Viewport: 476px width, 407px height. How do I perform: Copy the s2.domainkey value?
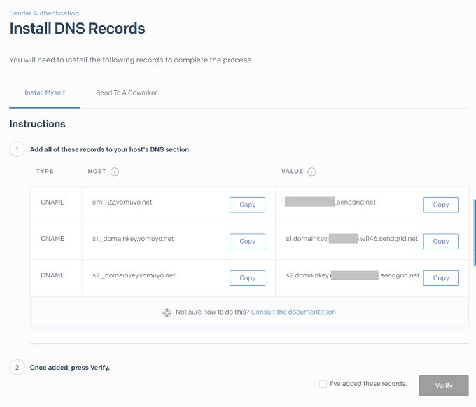[x=440, y=277]
